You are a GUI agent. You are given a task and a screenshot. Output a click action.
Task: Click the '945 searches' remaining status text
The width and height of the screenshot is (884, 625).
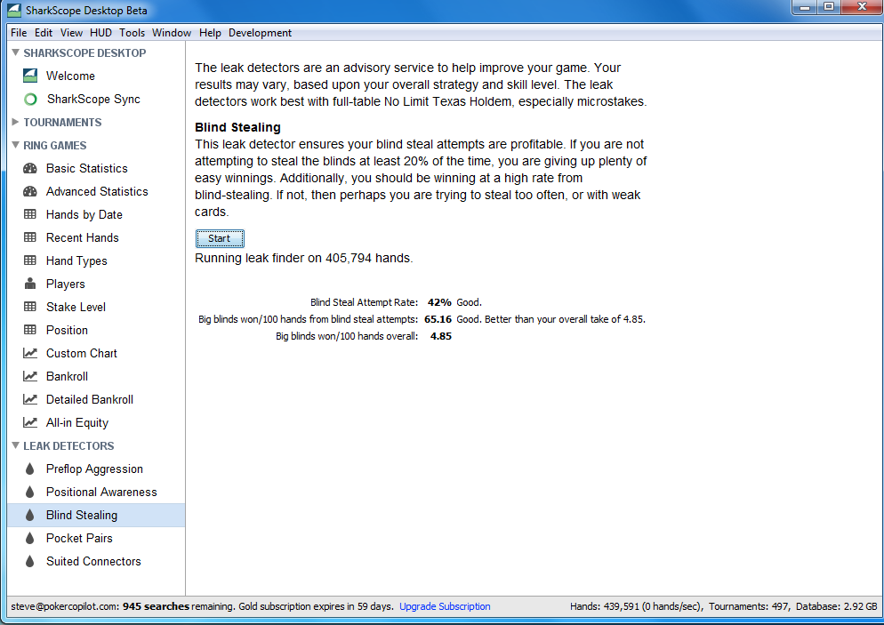click(x=157, y=606)
